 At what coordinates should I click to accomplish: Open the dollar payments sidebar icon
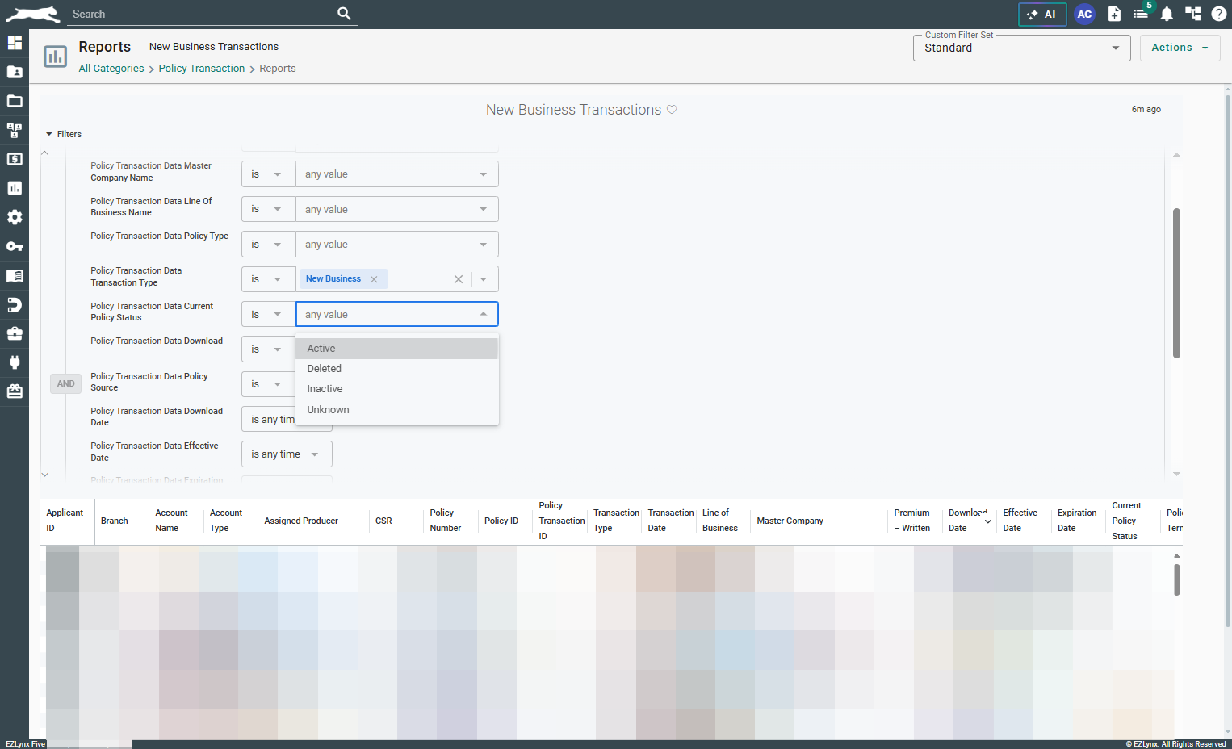[x=15, y=159]
